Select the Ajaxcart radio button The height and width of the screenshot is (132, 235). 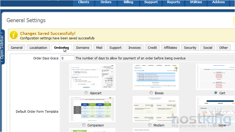click(x=86, y=93)
